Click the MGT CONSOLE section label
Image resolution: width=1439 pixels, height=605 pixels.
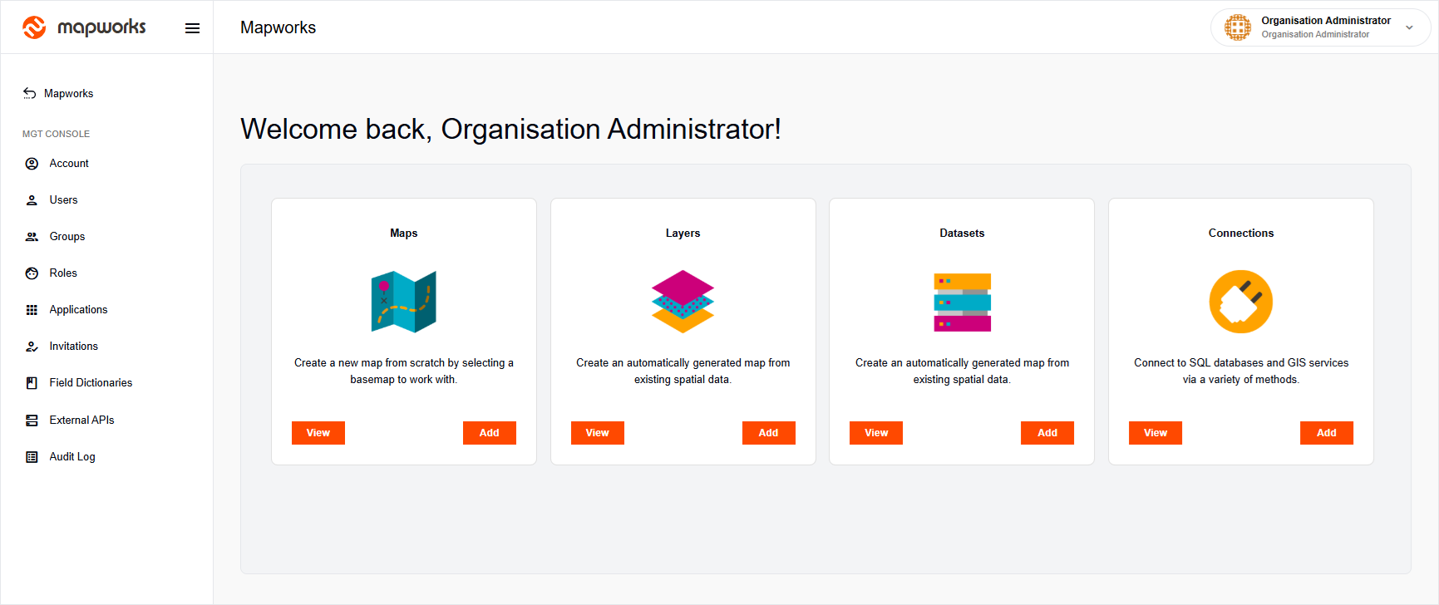(56, 134)
